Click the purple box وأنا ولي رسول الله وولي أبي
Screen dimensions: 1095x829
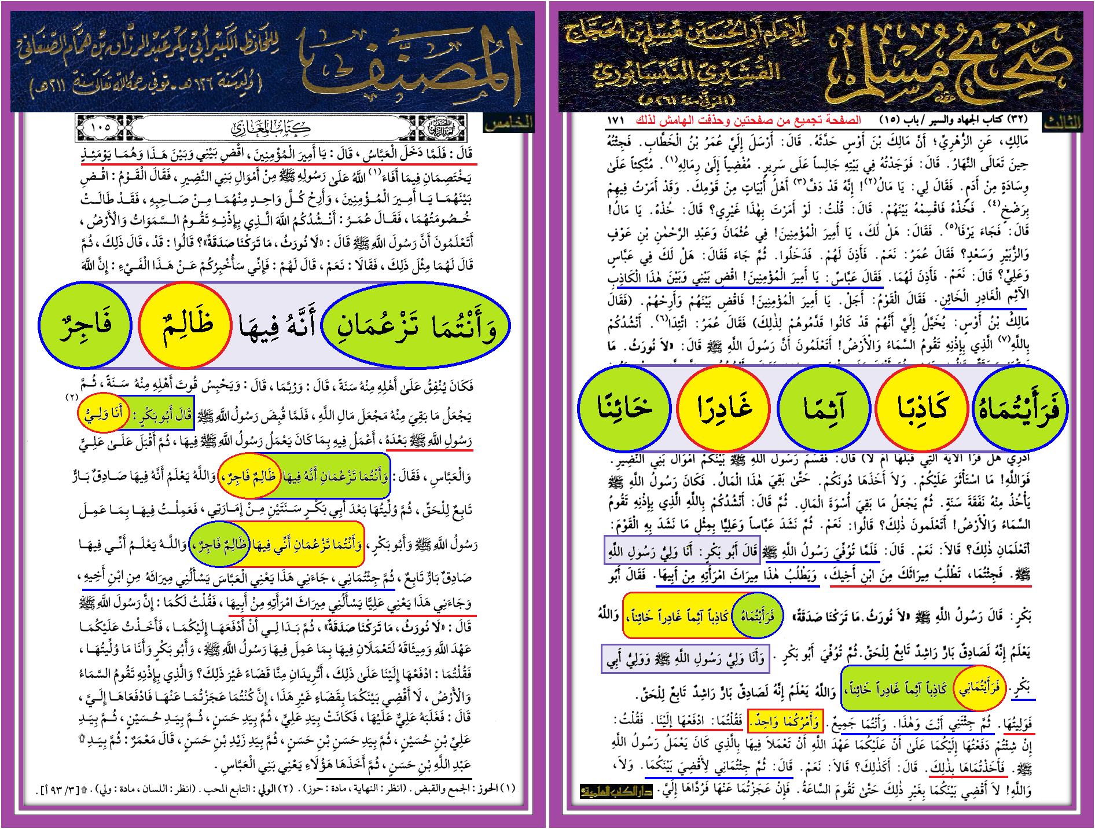point(685,659)
